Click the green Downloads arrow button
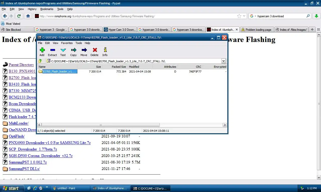 pyautogui.click(x=316, y=16)
